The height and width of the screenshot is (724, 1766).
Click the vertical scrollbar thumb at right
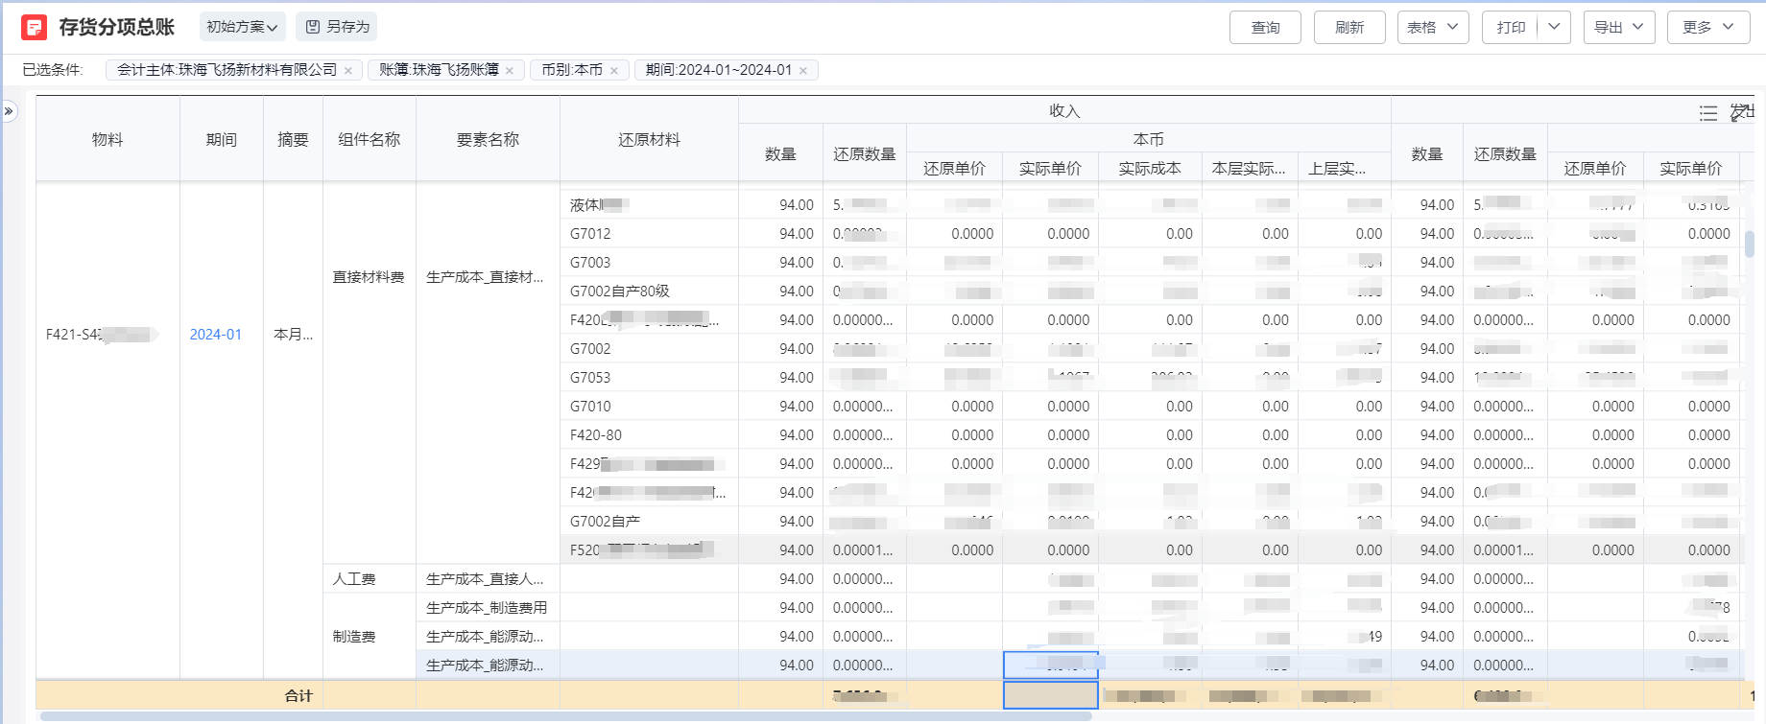pyautogui.click(x=1750, y=244)
